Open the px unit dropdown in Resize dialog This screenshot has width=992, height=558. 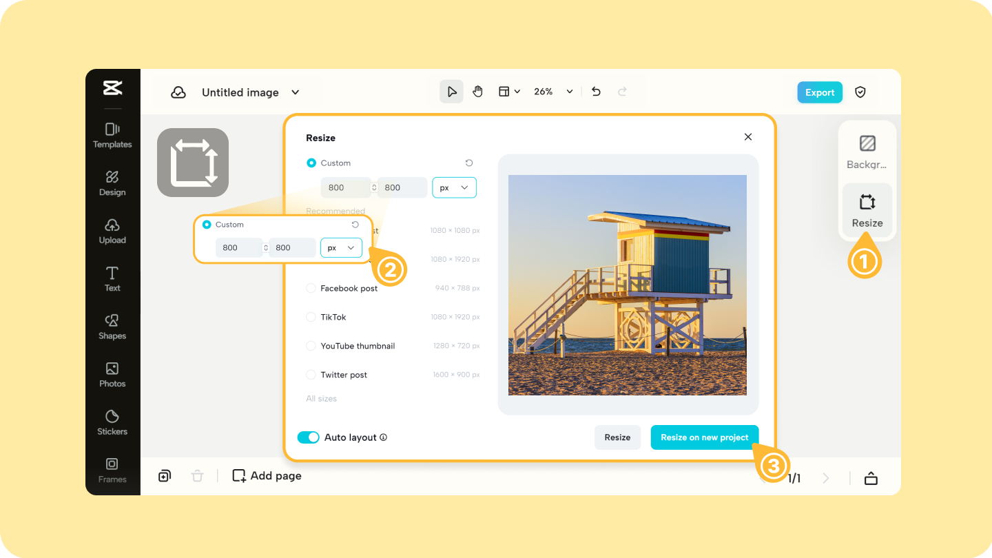[454, 187]
